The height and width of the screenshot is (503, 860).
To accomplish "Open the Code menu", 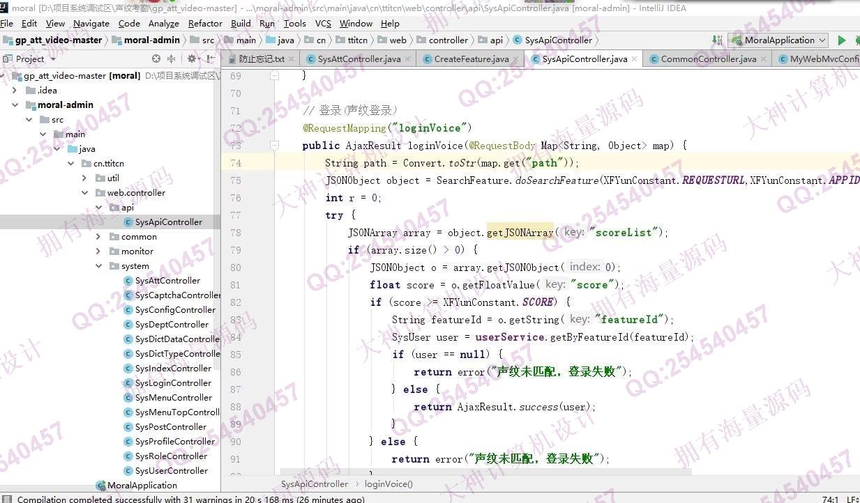I will (x=129, y=23).
